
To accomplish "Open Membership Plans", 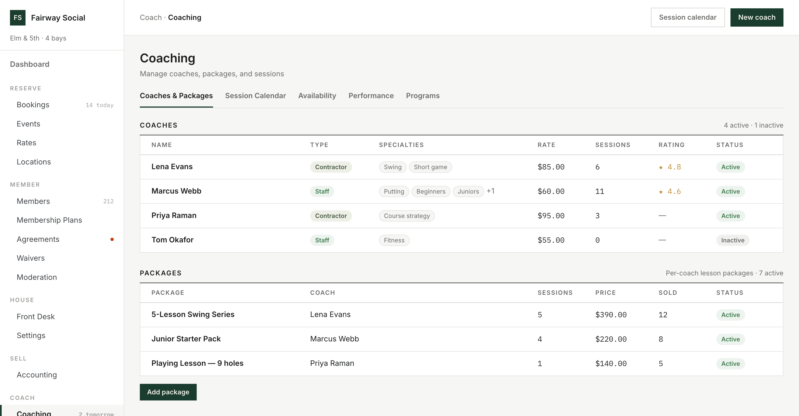I will [62, 220].
